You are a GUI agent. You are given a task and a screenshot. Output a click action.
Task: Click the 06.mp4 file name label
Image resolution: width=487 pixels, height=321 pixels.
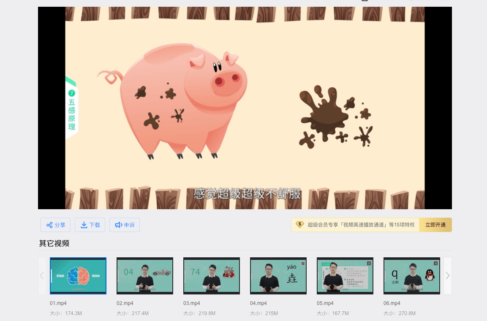click(392, 303)
